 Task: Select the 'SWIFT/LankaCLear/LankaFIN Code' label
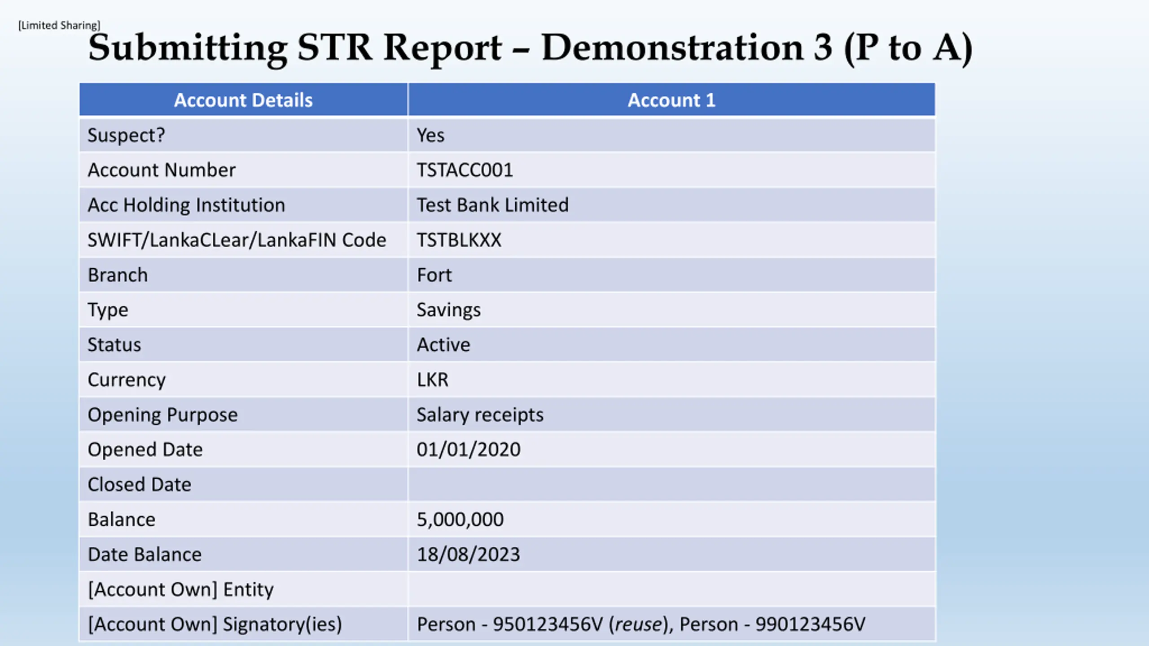[237, 240]
